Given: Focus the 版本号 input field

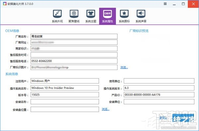Looking at the screenshot, I should click(65, 95).
